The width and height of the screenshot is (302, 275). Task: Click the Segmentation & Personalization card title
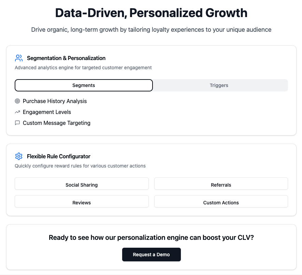(66, 58)
